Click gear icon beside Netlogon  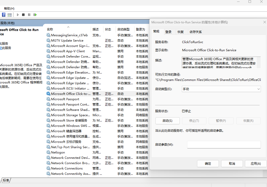point(48,152)
